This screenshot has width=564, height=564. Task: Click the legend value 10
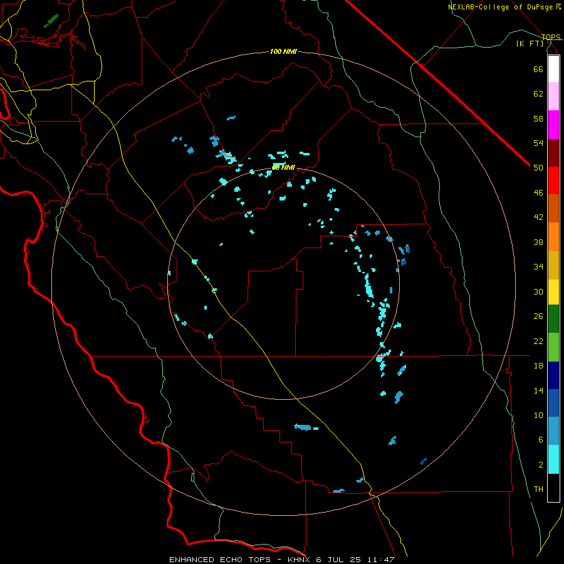pos(538,415)
